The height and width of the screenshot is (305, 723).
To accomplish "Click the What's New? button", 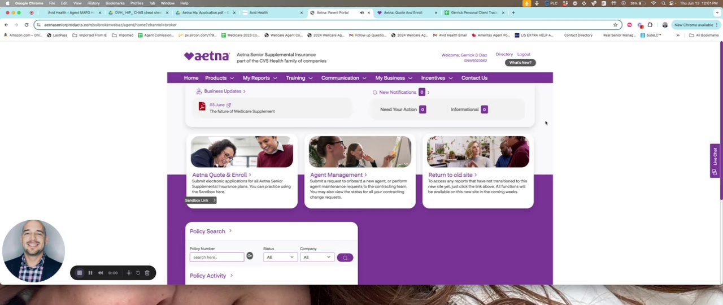I will click(x=520, y=63).
